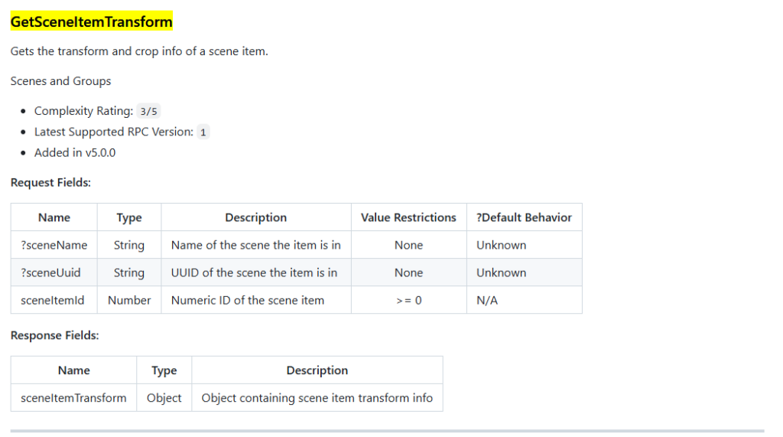783x437 pixels.
Task: Click the "Response Fields:" label
Action: 54,335
